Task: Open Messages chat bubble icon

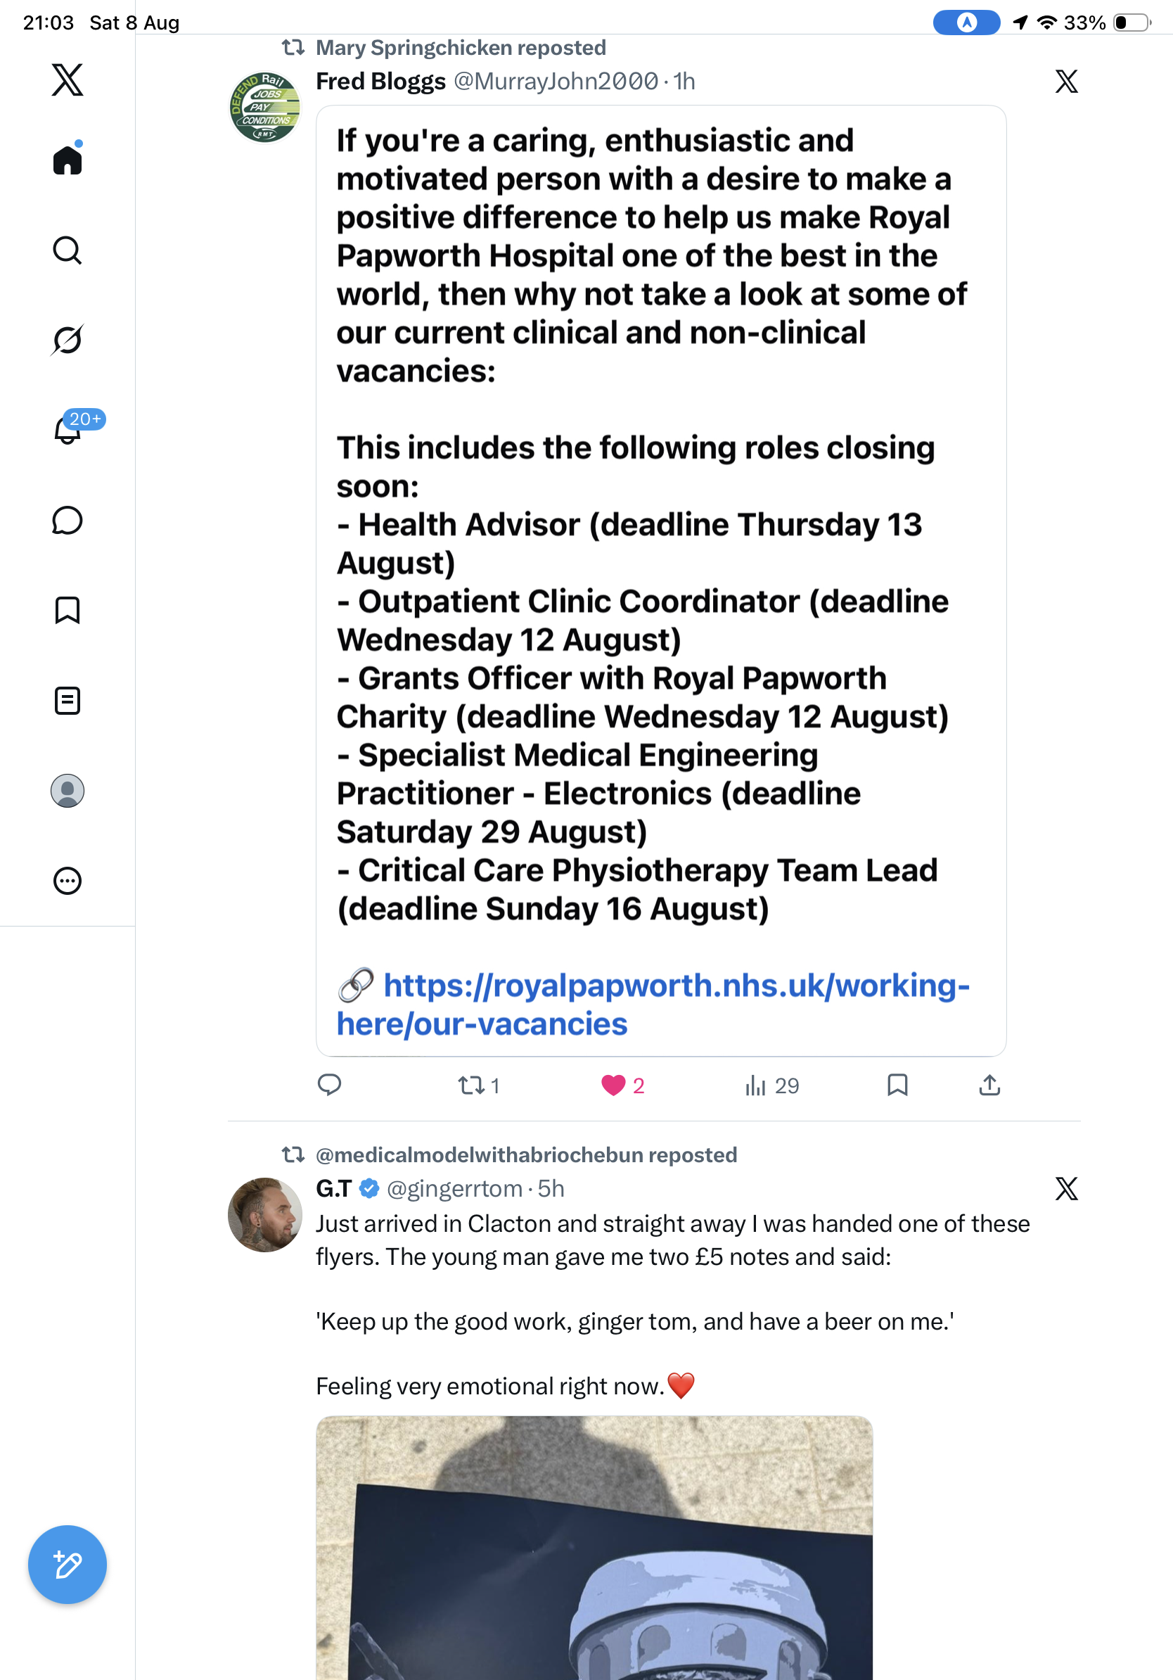Action: click(x=68, y=520)
